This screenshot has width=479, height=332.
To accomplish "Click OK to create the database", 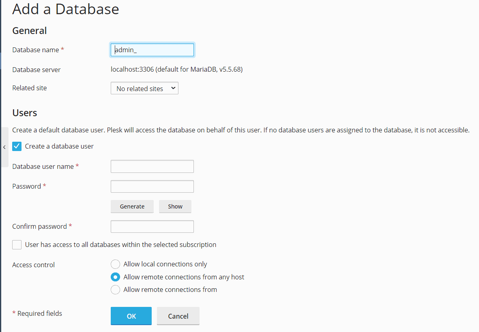I will coord(131,316).
